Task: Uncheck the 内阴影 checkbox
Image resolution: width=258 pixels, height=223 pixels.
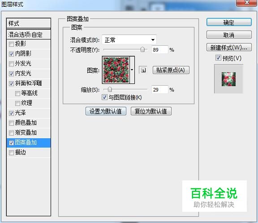Action: pyautogui.click(x=11, y=54)
